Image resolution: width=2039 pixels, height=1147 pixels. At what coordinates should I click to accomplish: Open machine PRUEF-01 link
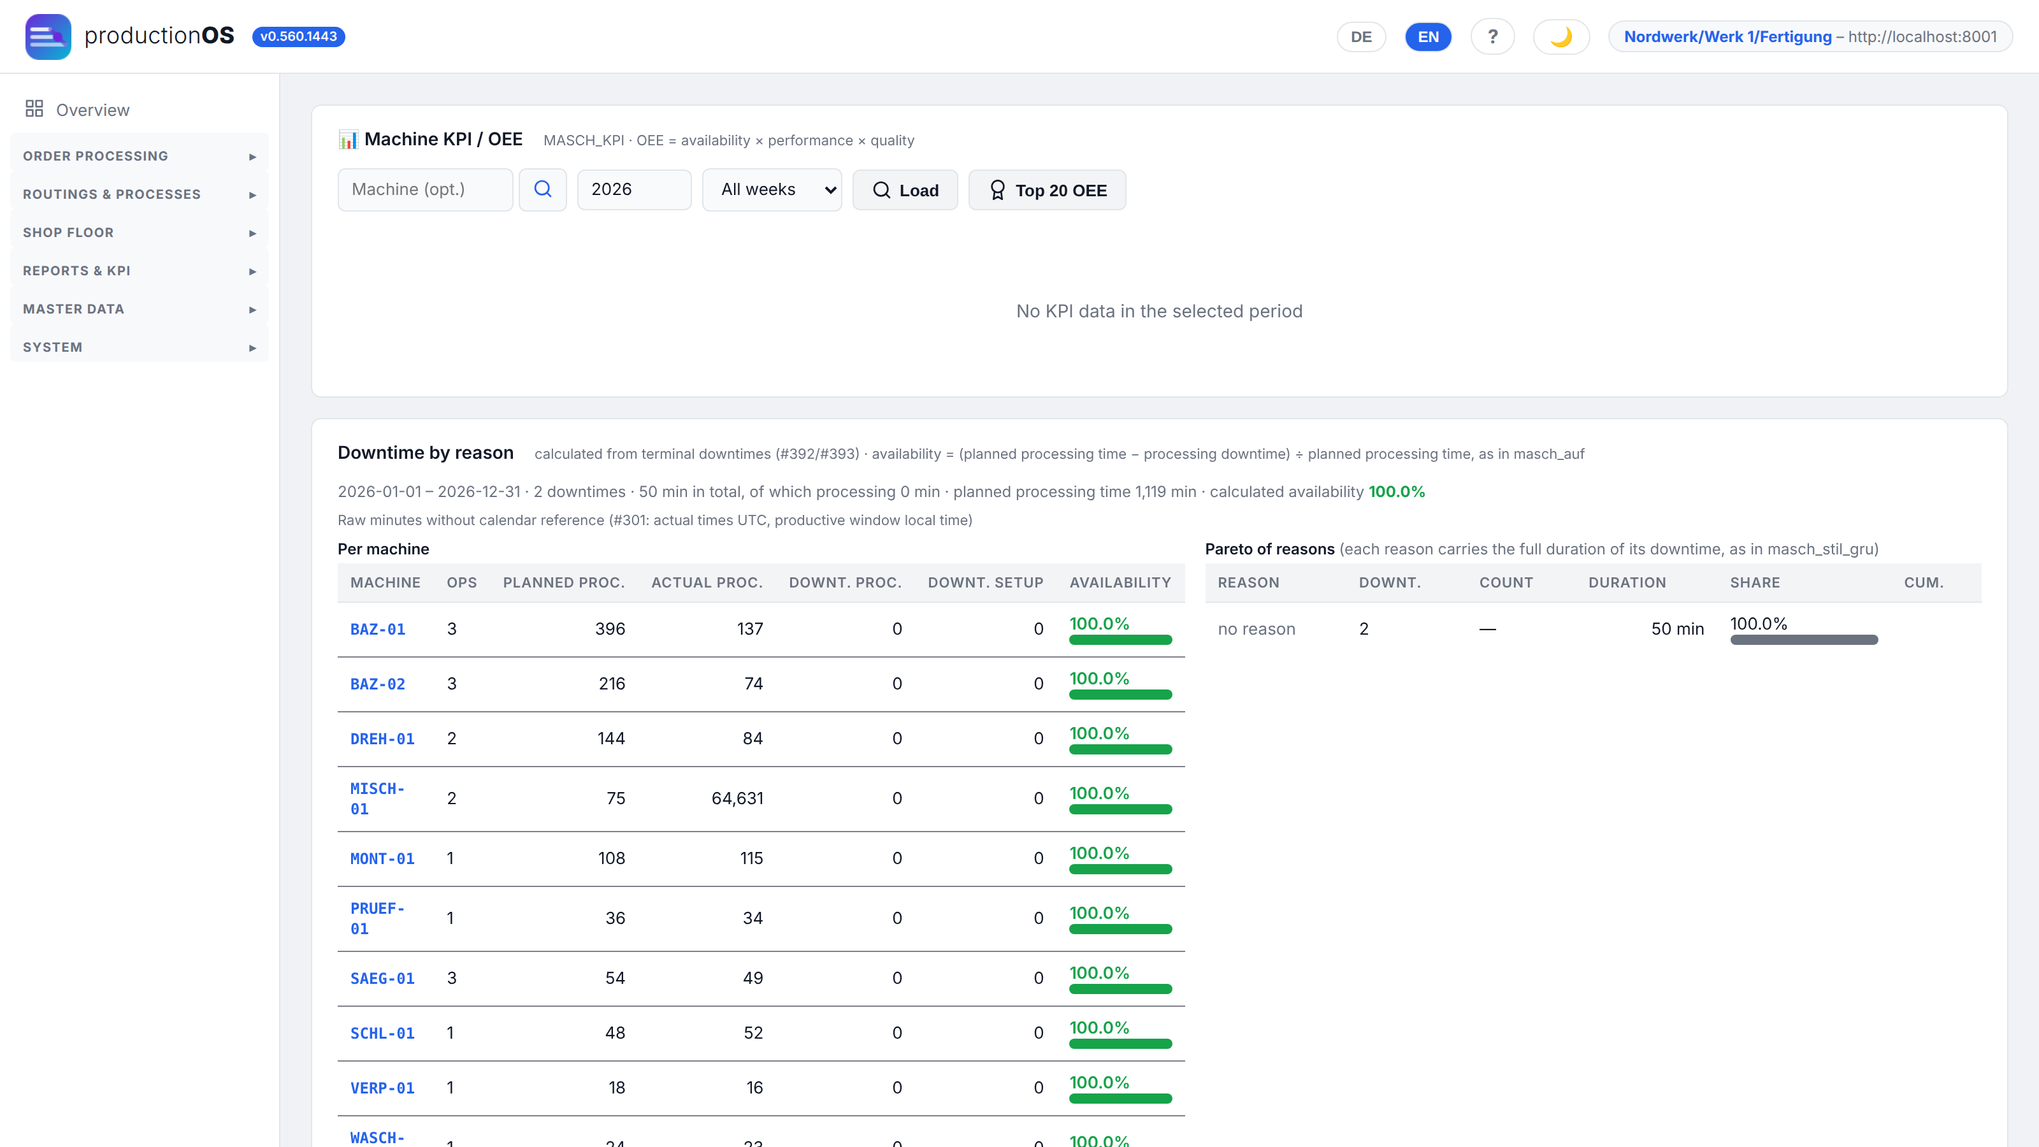[x=378, y=918]
